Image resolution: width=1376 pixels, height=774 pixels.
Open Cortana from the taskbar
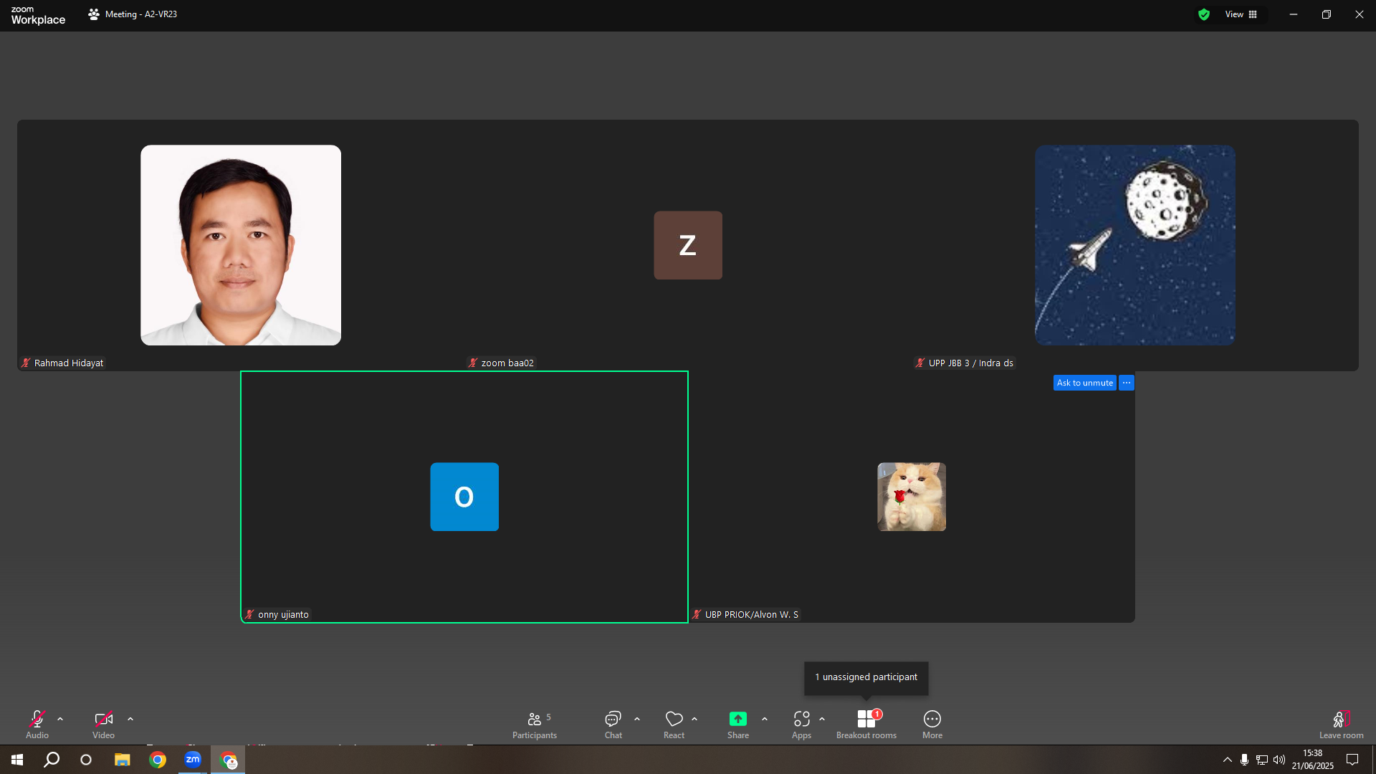tap(86, 760)
